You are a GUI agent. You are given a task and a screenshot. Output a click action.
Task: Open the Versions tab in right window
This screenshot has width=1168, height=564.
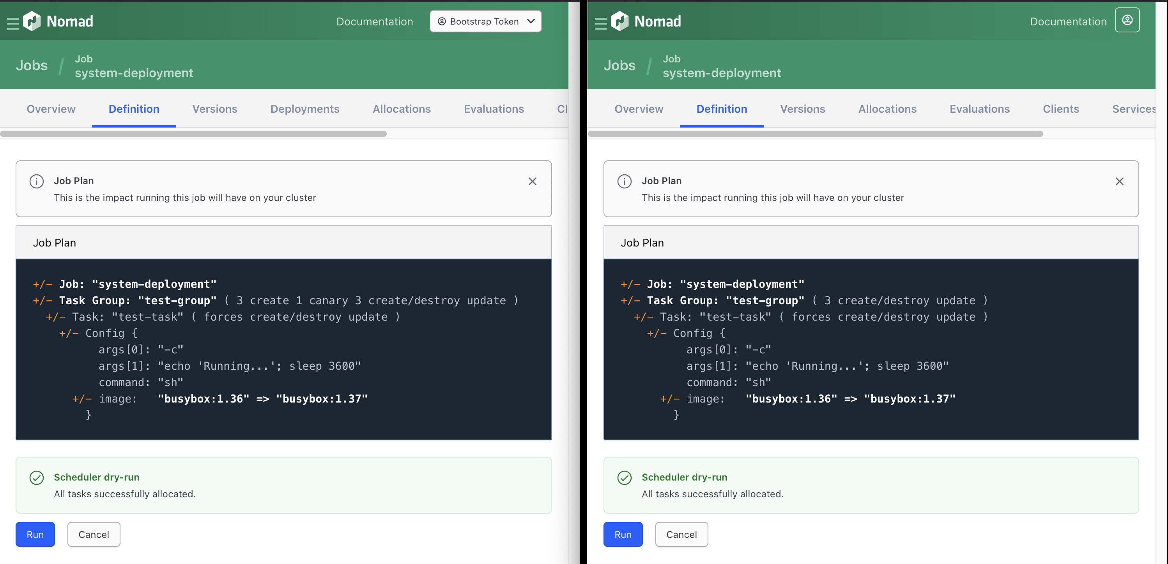802,109
